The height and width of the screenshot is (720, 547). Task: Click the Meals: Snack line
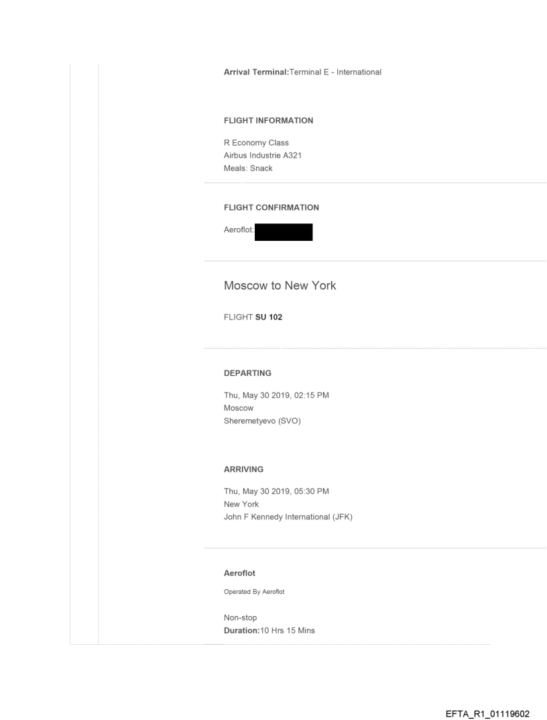coord(248,168)
